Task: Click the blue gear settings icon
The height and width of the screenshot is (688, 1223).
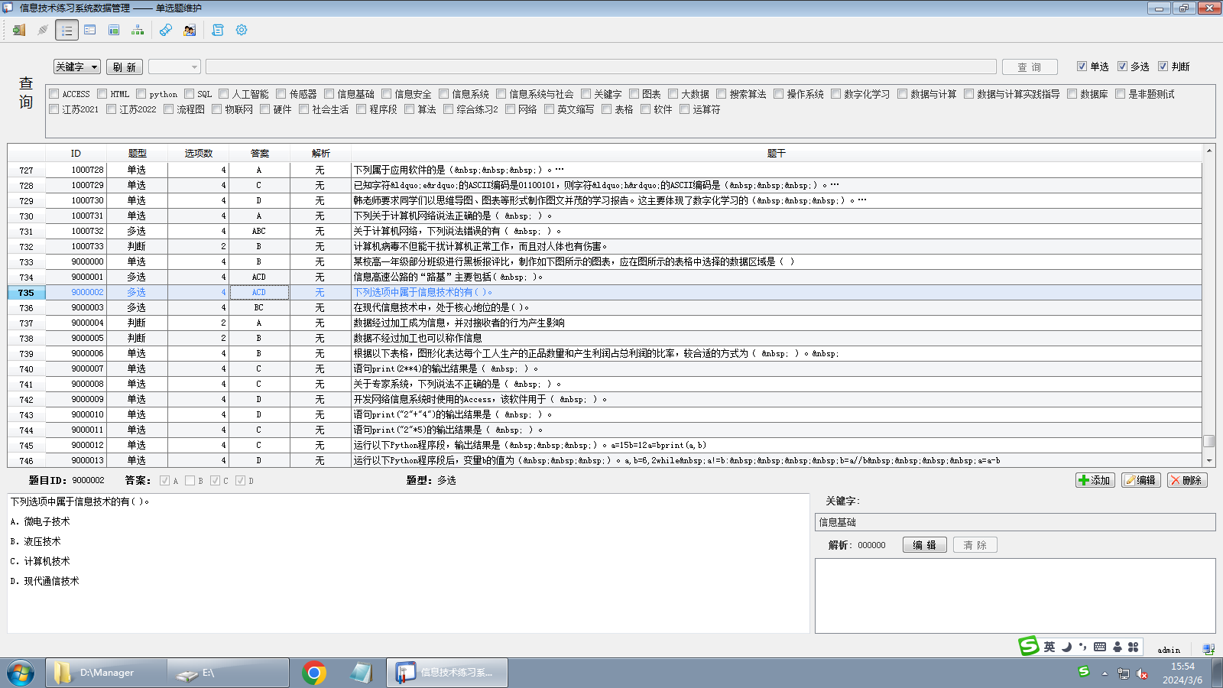Action: (x=242, y=30)
